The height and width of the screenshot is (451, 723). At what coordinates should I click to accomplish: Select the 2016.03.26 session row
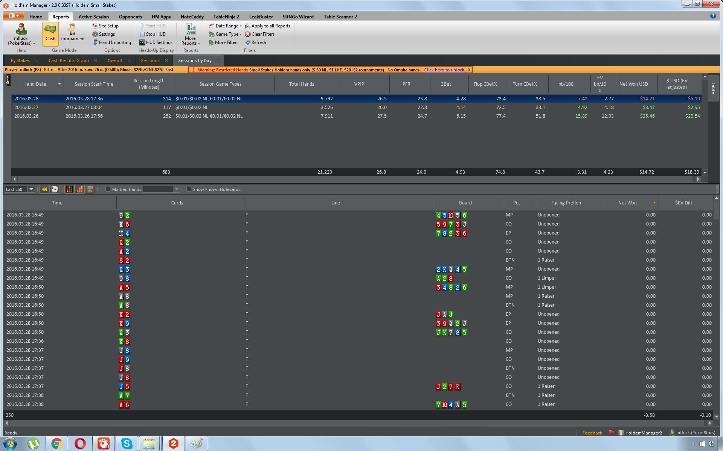pos(356,116)
